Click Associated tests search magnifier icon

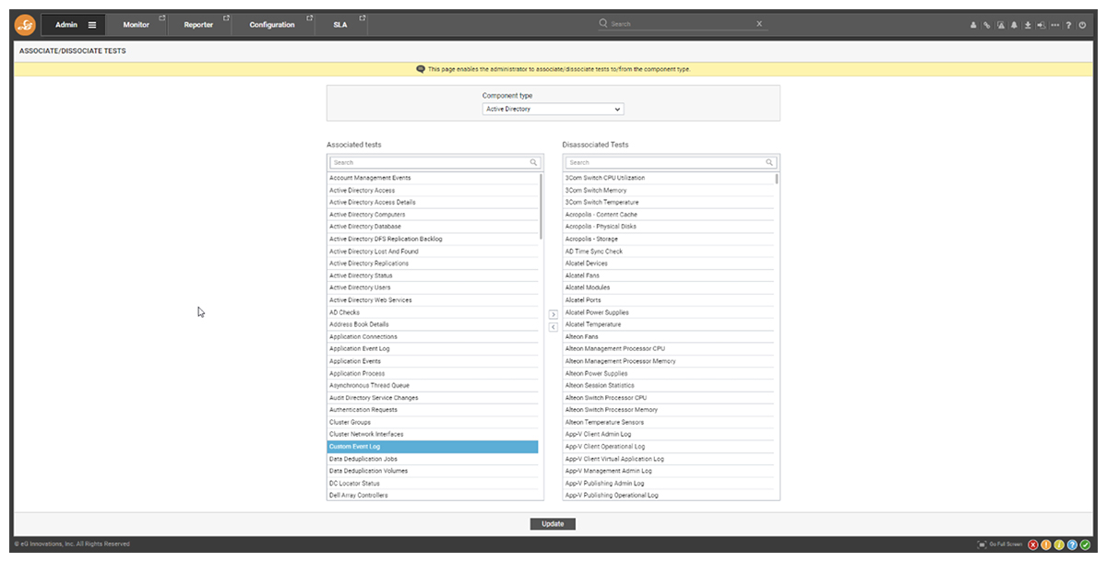tap(533, 162)
